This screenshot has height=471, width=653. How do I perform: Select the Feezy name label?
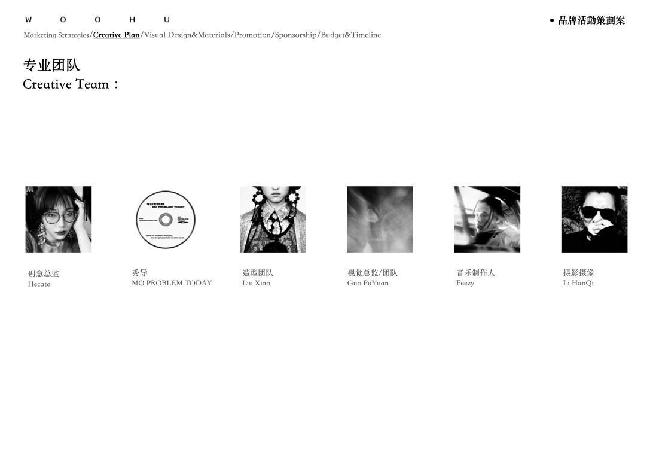465,283
